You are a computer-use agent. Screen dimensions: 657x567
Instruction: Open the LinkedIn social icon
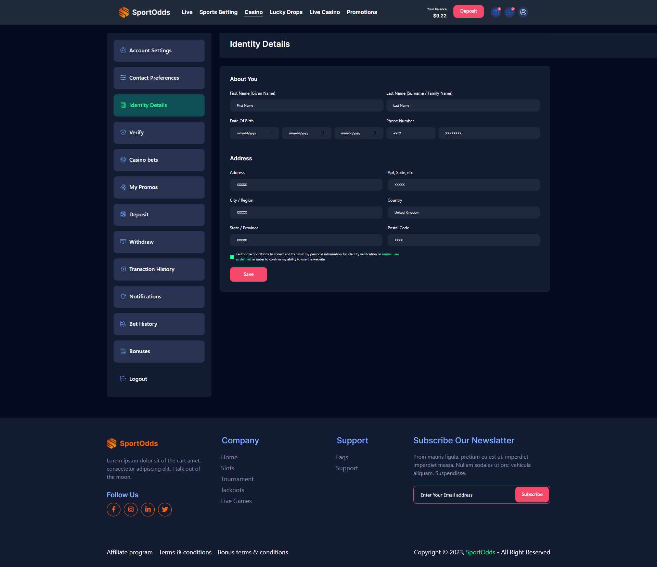click(x=148, y=510)
